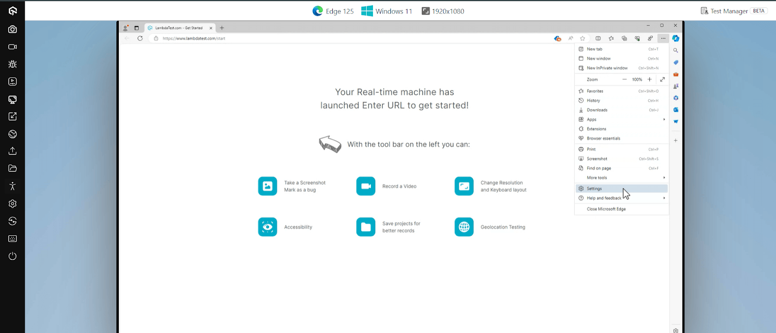Expand the Apps submenu
Screen dimensions: 776x333
pos(622,120)
